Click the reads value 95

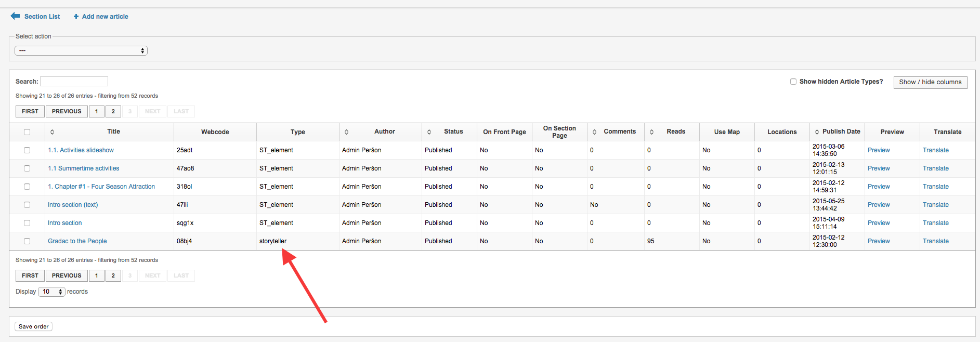(651, 241)
